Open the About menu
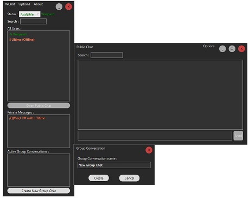The image size is (249, 198). 38,4
